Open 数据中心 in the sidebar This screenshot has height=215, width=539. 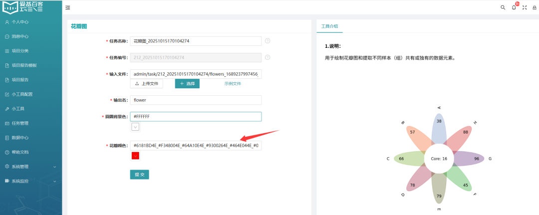(20, 138)
